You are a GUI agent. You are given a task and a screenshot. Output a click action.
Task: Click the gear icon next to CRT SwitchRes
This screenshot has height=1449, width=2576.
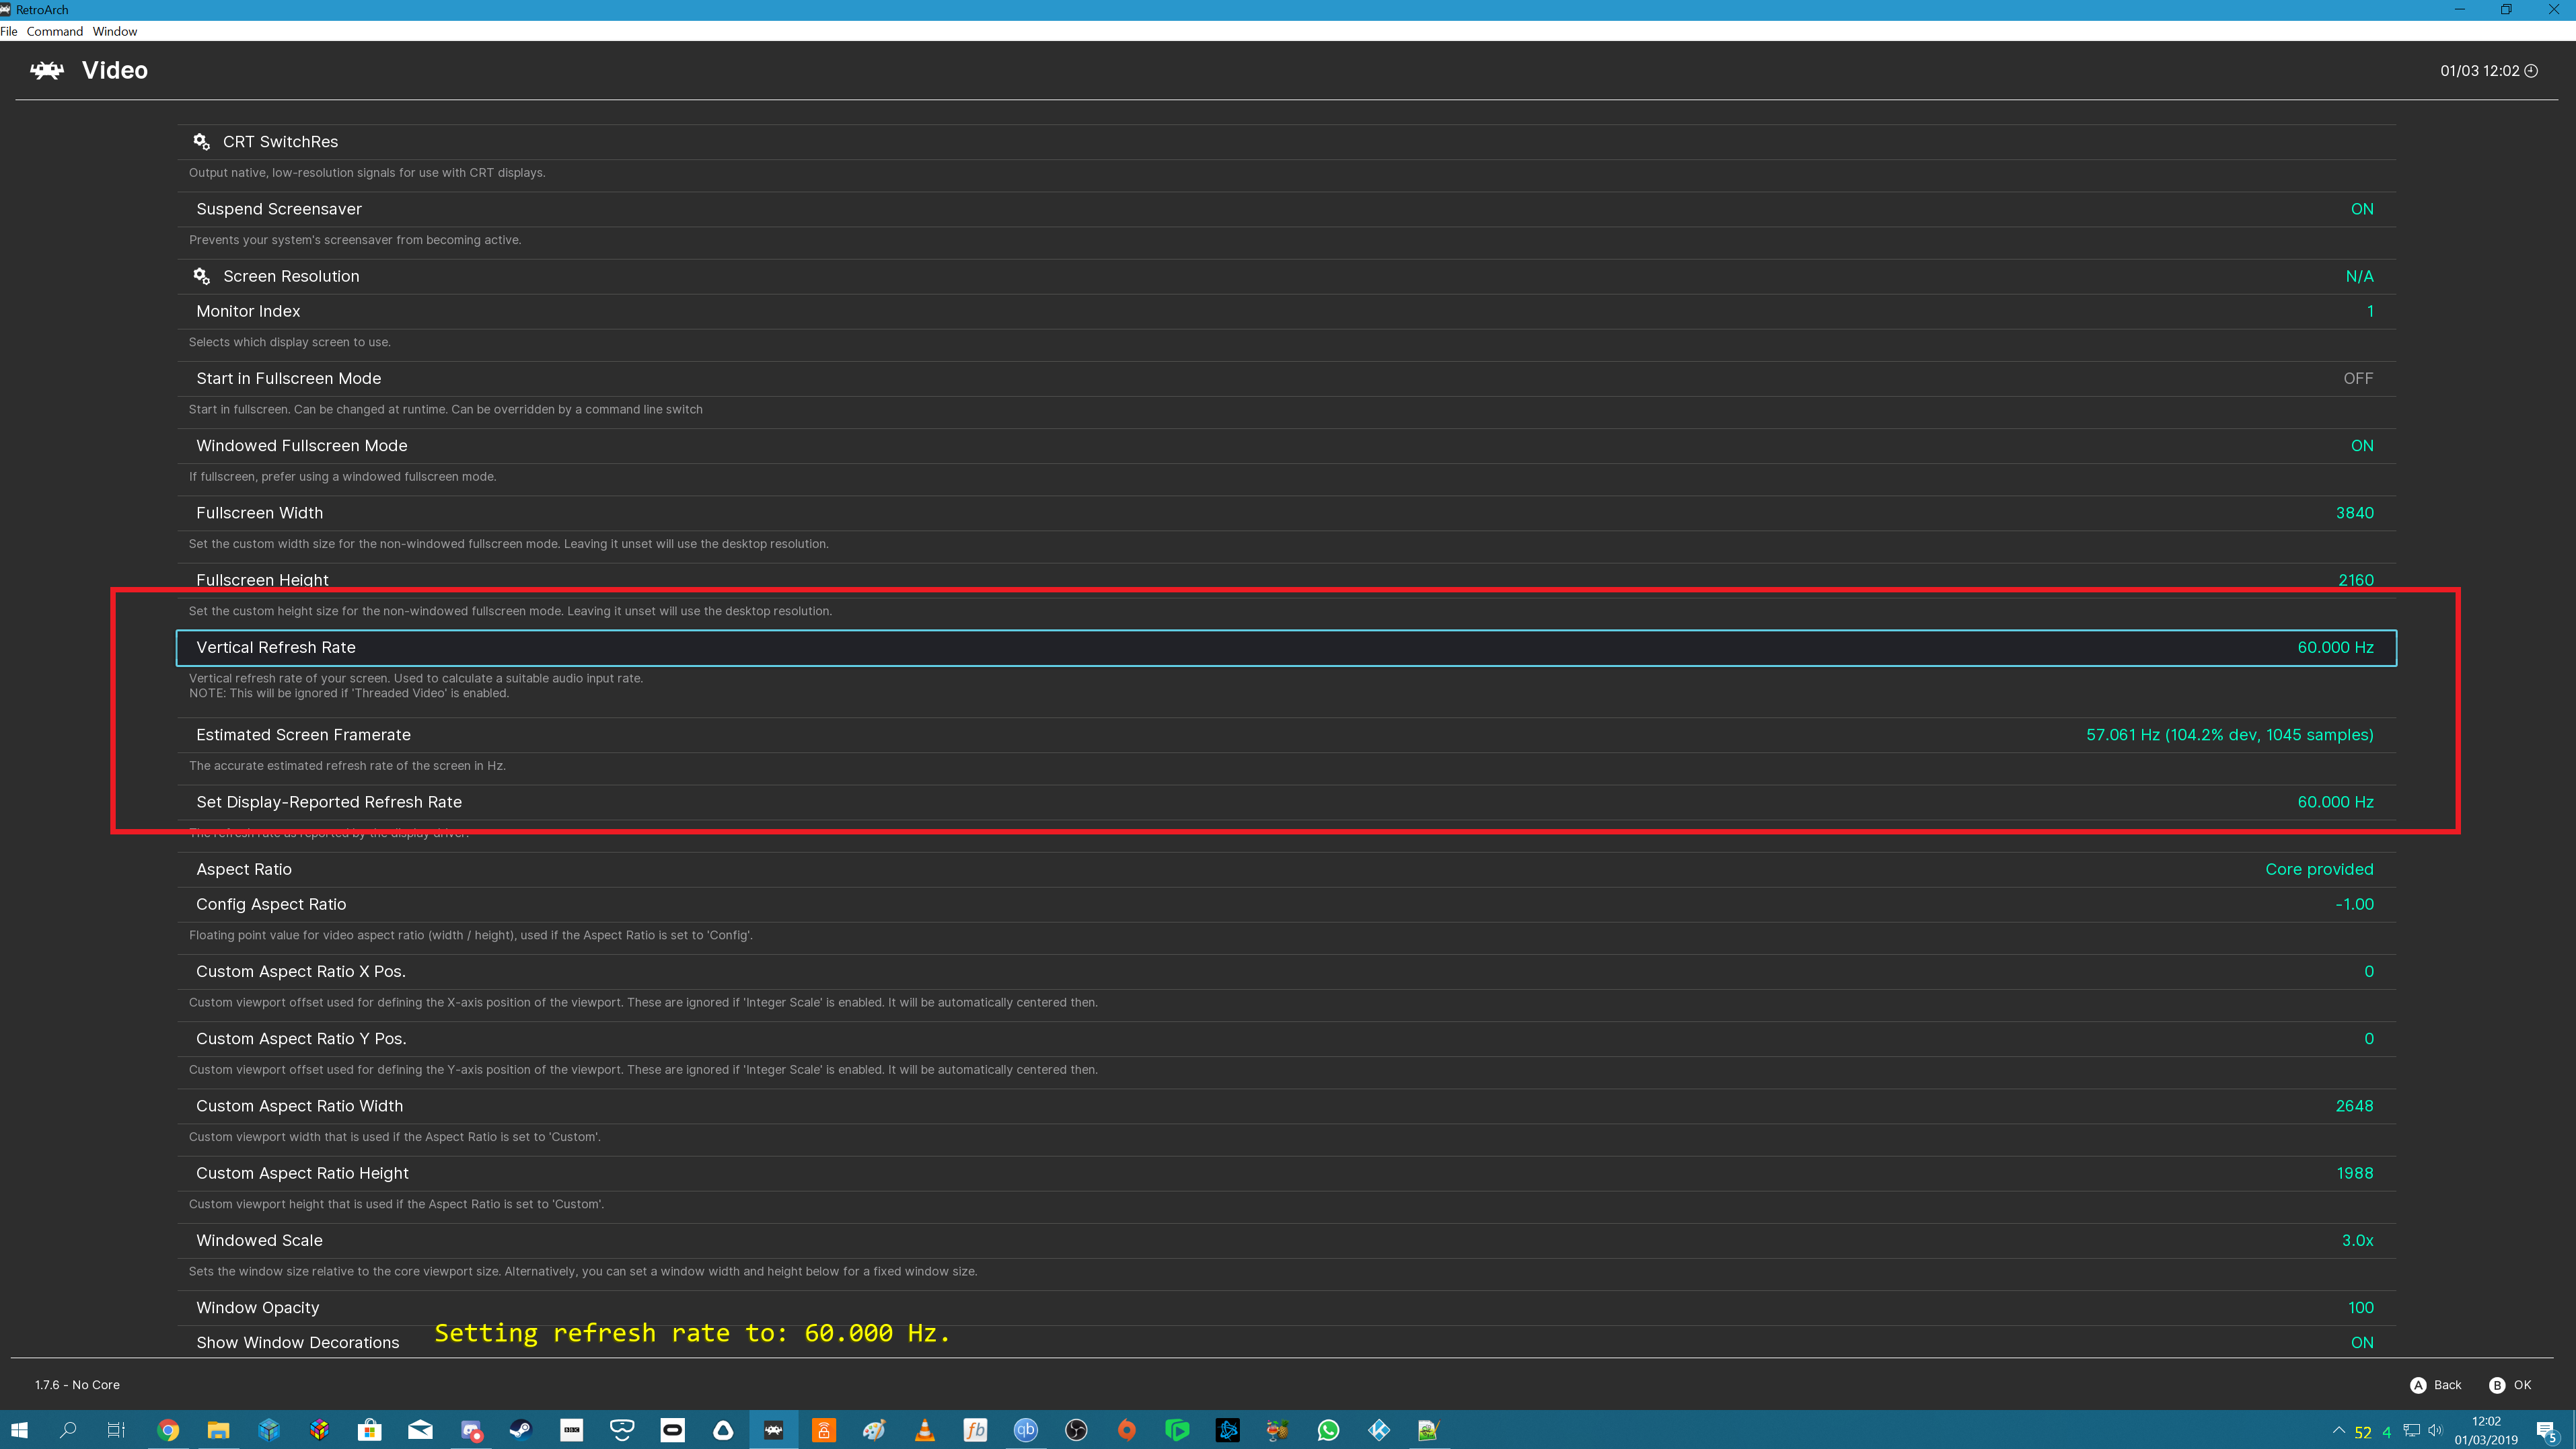pyautogui.click(x=201, y=142)
